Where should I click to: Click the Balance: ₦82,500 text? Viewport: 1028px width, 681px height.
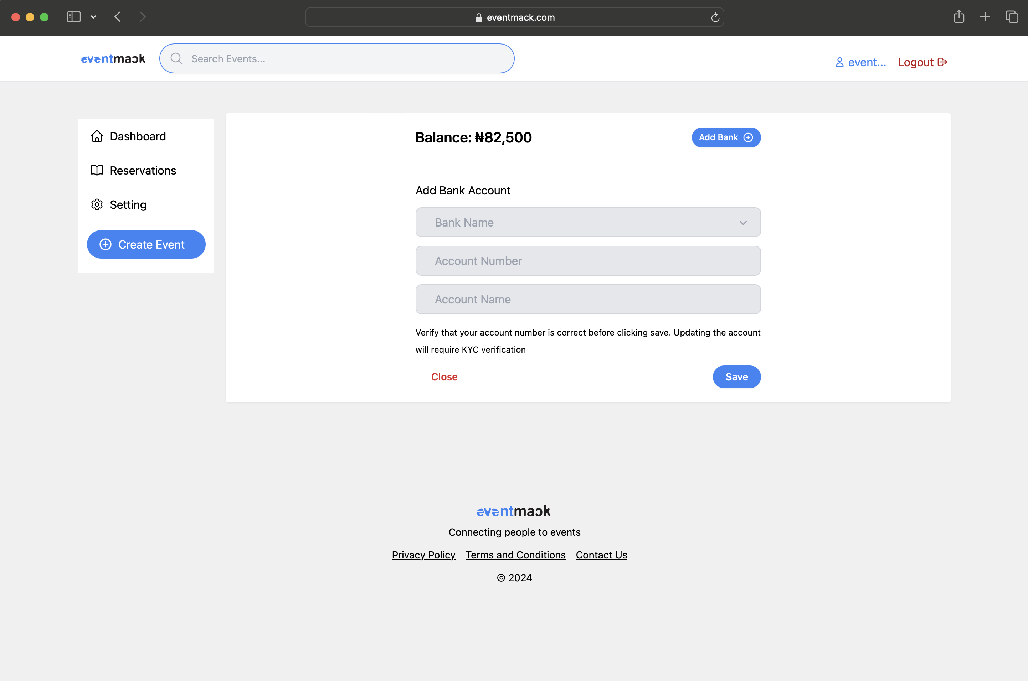473,138
